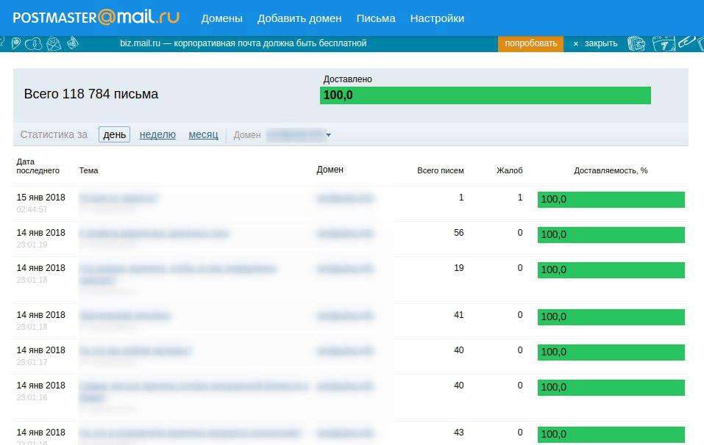Viewport: 704px width, 445px height.
Task: Click total count 19 cell
Action: [459, 268]
